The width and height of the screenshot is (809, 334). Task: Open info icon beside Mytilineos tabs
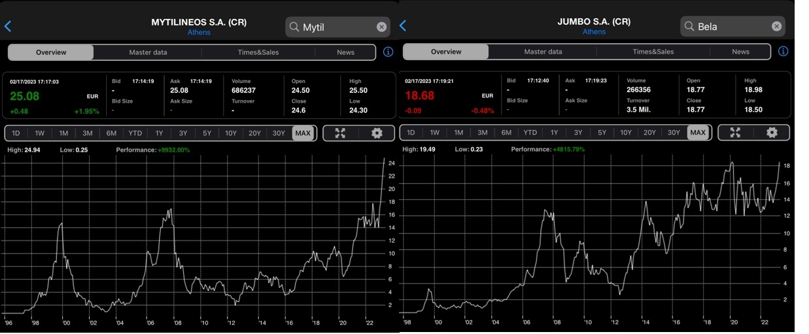388,52
